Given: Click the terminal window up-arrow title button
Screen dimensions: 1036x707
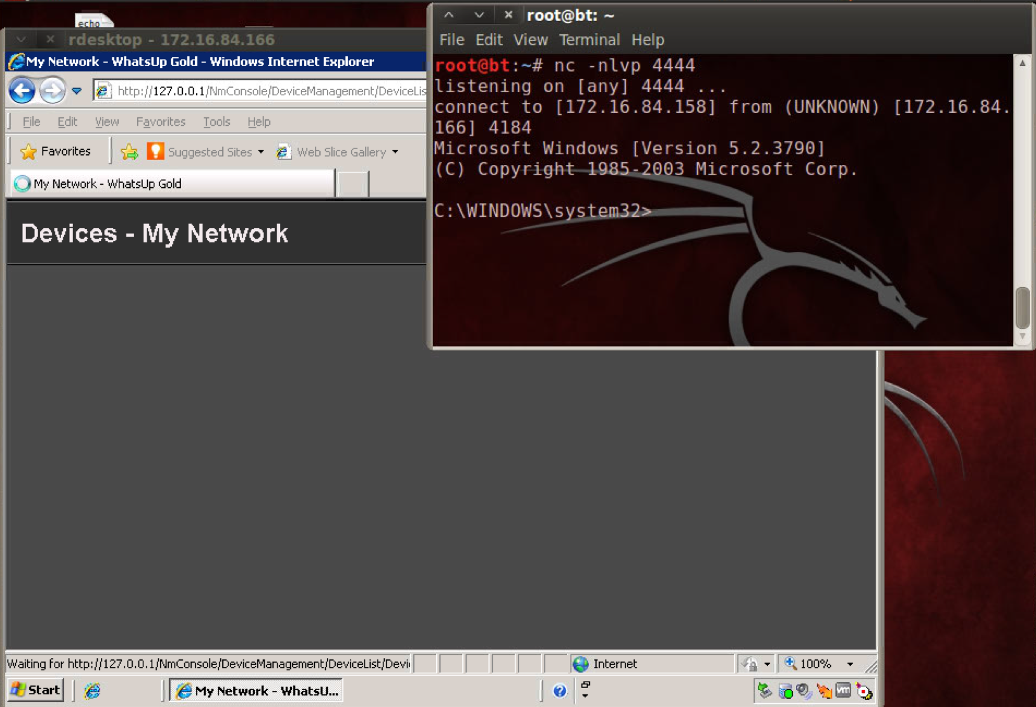Looking at the screenshot, I should (x=449, y=15).
